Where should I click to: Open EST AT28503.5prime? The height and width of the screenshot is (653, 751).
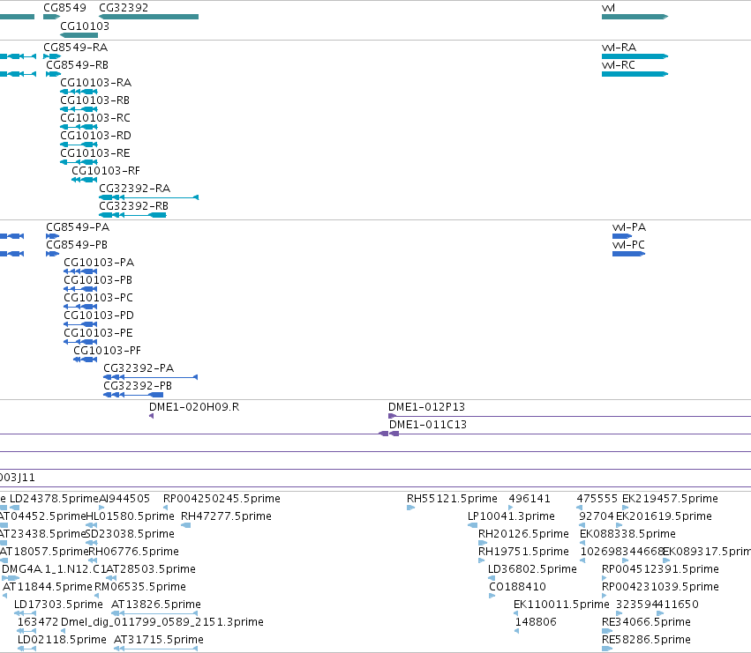pyautogui.click(x=151, y=570)
